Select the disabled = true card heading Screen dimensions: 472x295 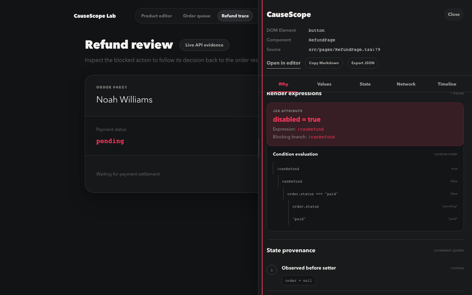pyautogui.click(x=296, y=119)
